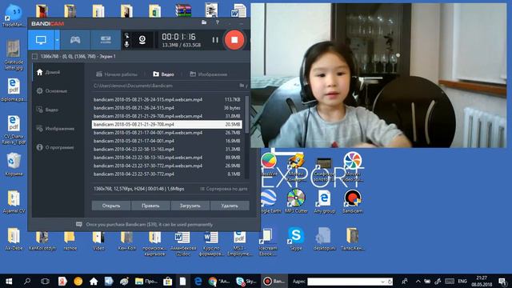Stop recording with the red button
The image size is (512, 288).
click(x=234, y=40)
